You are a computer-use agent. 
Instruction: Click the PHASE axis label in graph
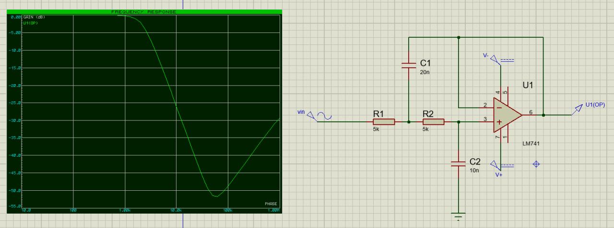pos(271,204)
